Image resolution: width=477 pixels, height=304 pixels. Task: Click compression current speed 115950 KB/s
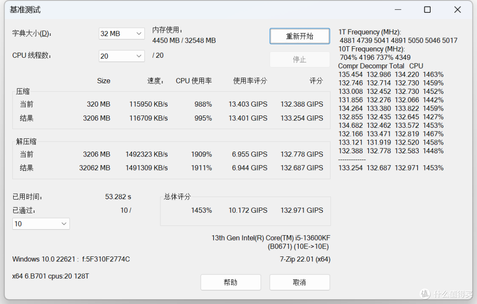click(x=148, y=104)
